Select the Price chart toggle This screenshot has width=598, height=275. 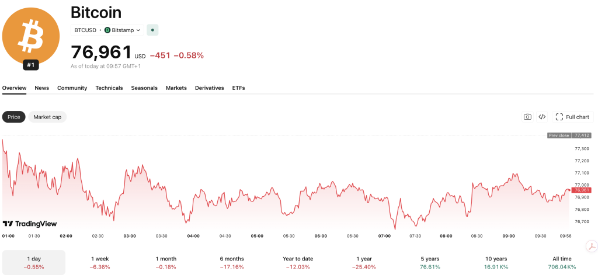pyautogui.click(x=14, y=117)
